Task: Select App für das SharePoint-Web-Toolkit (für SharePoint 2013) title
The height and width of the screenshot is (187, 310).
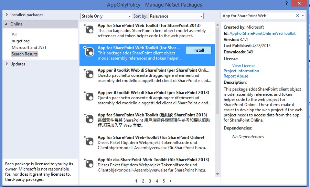Action: click(x=153, y=159)
